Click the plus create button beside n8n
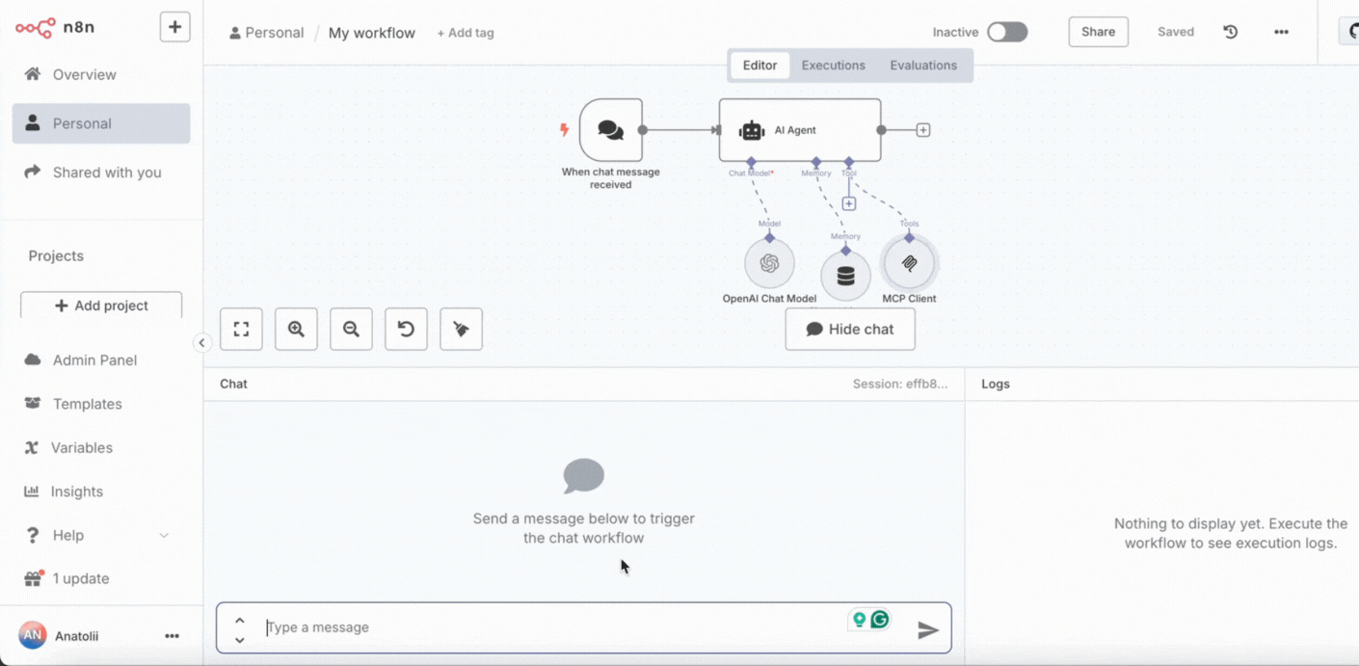This screenshot has width=1359, height=666. click(174, 27)
